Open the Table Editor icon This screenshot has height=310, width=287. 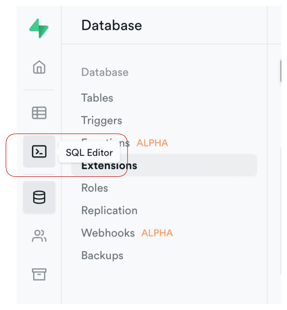click(39, 113)
